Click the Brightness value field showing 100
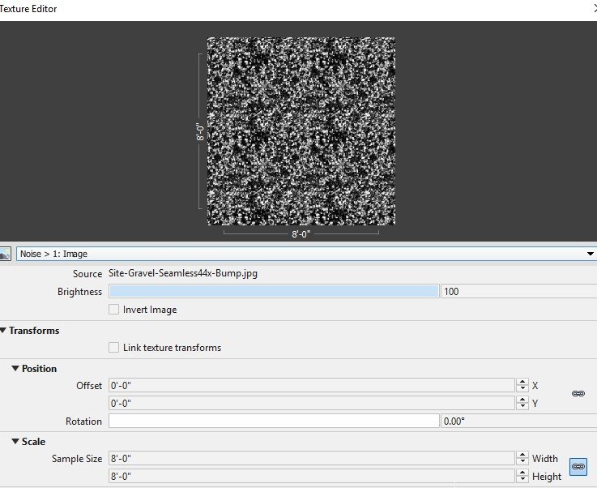The height and width of the screenshot is (488, 597). point(517,292)
